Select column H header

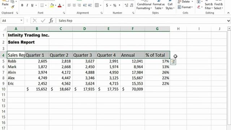pyautogui.click(x=178, y=29)
